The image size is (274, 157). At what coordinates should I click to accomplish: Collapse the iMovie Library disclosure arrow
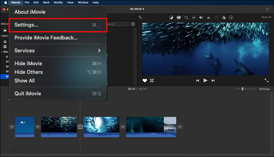pos(2,52)
